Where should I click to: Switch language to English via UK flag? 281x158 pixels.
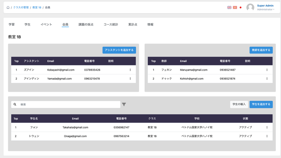(229, 7)
